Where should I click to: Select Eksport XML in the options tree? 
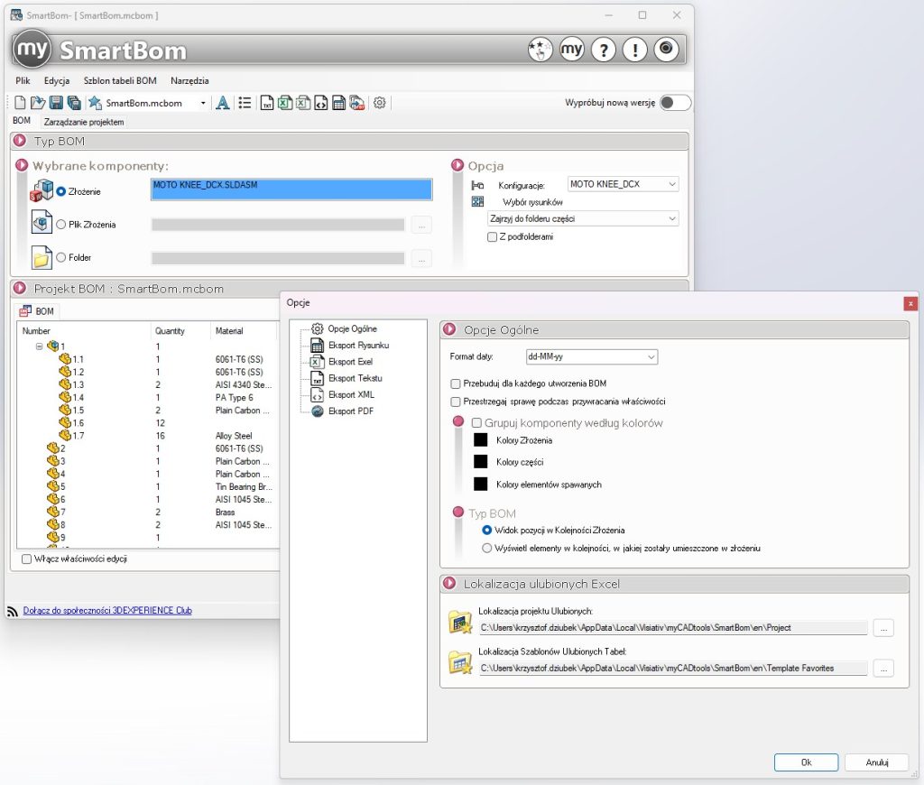351,395
